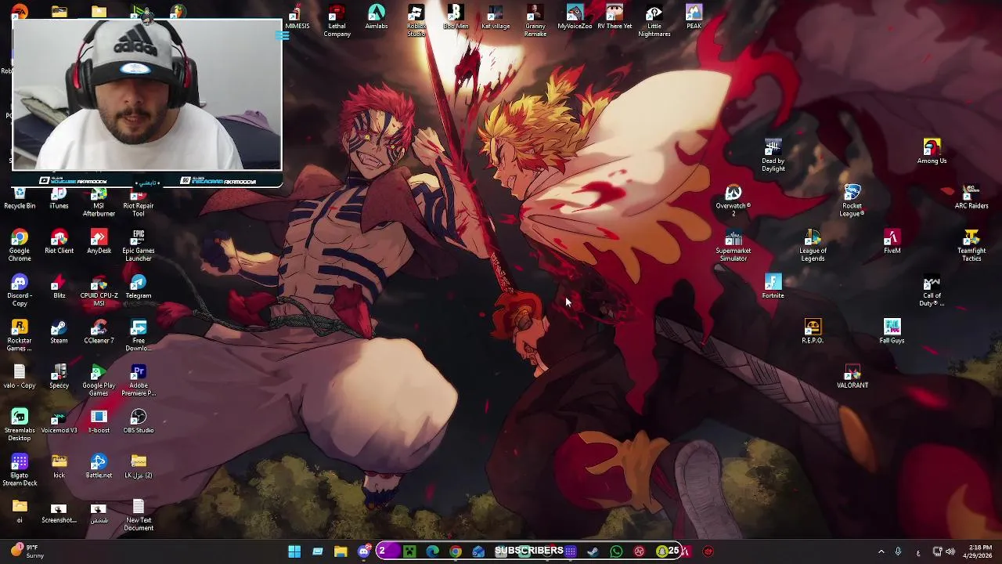Select the kick folder on desktop
Screen dimensions: 1002x564
point(59,466)
